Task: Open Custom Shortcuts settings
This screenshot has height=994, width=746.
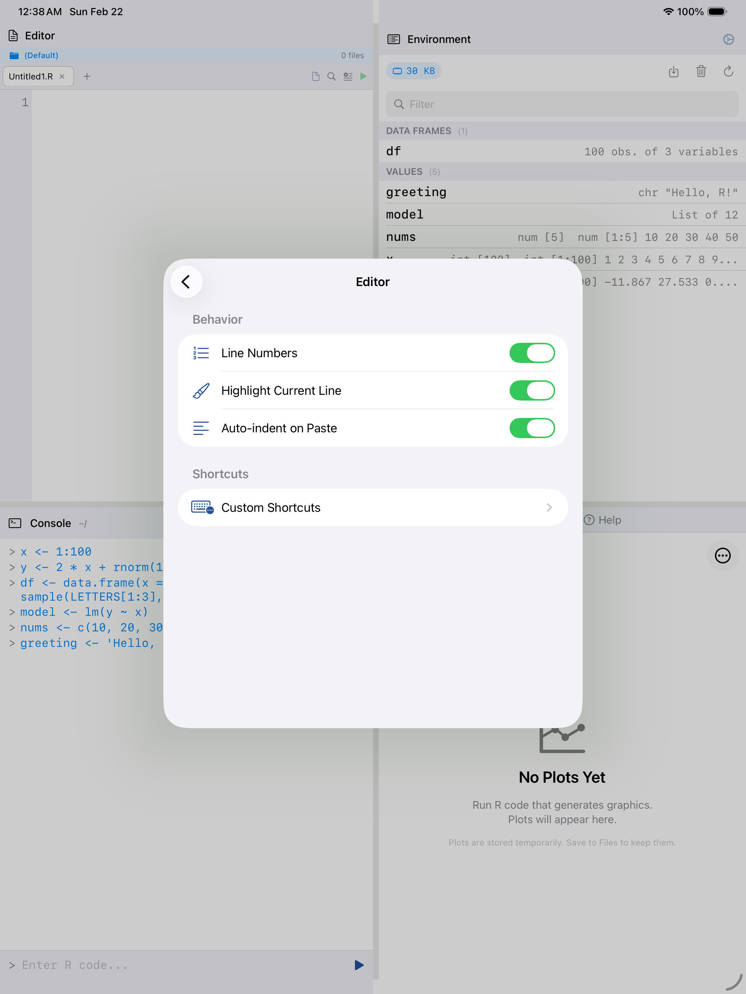Action: (373, 507)
